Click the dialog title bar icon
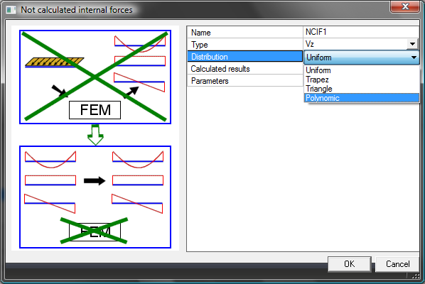The width and height of the screenshot is (425, 284). tap(11, 10)
